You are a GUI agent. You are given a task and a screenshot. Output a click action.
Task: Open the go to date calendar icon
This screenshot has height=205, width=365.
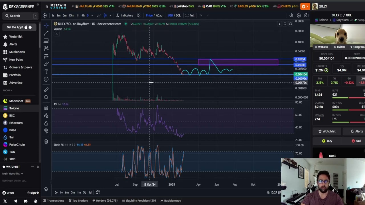pos(98,192)
